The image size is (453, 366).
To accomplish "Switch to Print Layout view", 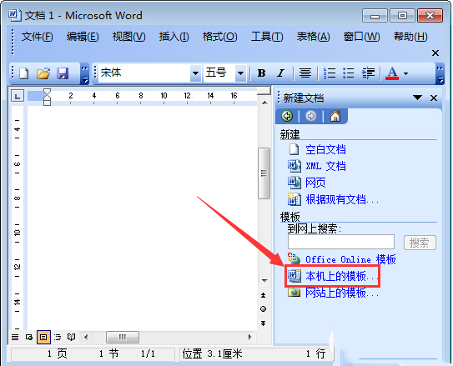I will click(43, 337).
